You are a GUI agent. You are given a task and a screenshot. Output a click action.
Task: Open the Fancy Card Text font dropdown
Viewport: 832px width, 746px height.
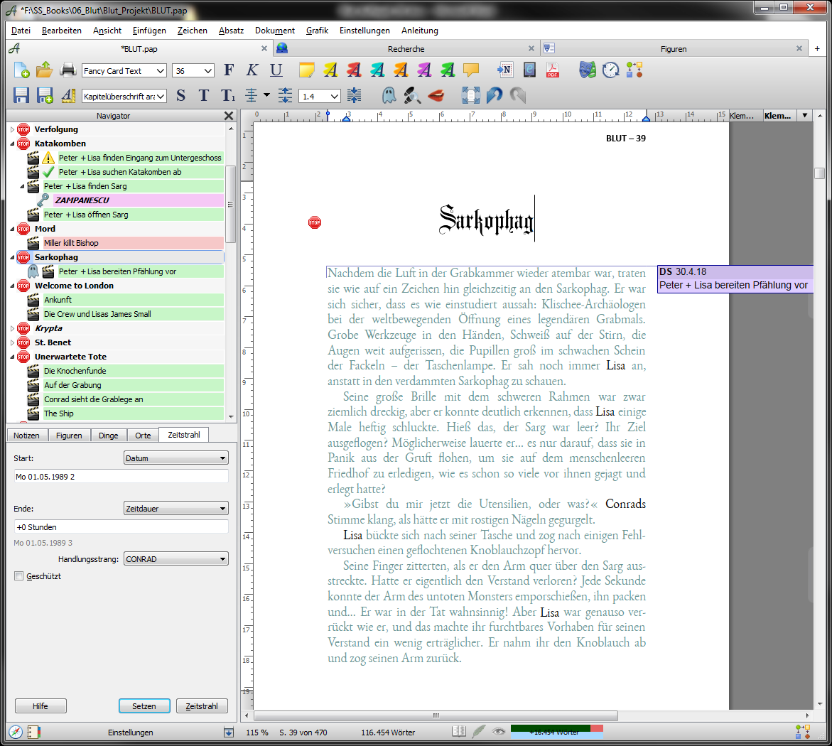pos(160,70)
